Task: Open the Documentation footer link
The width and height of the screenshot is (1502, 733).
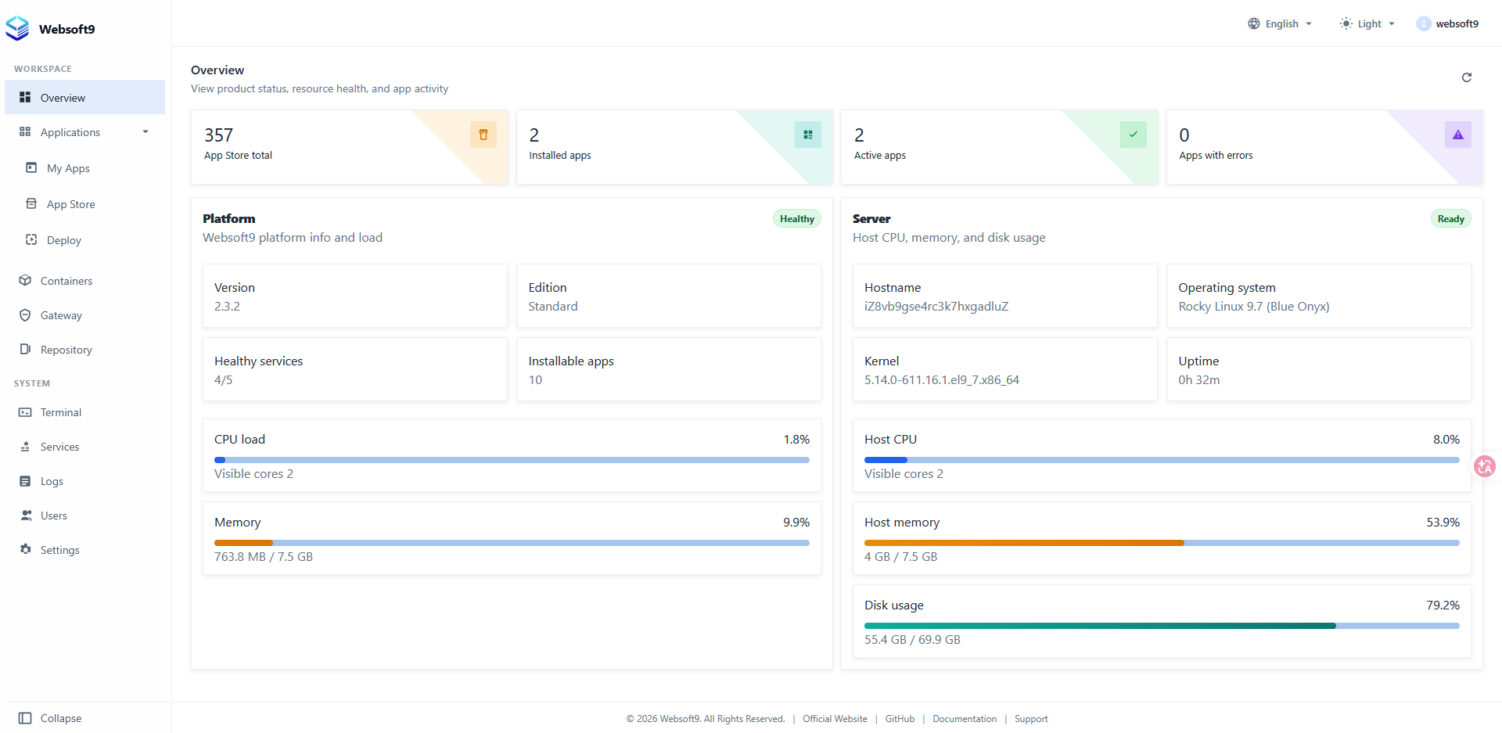Action: click(x=965, y=718)
